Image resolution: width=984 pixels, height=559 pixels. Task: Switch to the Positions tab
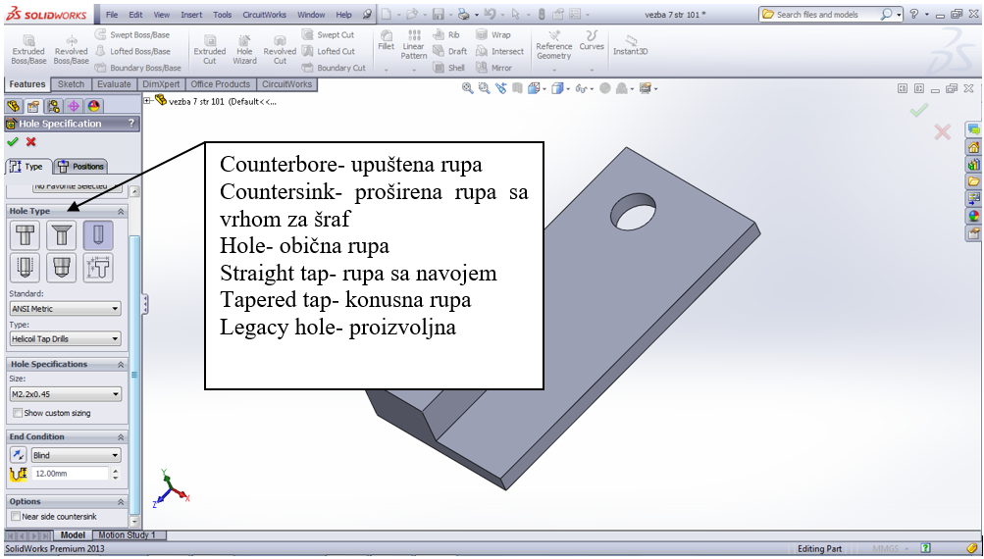[81, 167]
